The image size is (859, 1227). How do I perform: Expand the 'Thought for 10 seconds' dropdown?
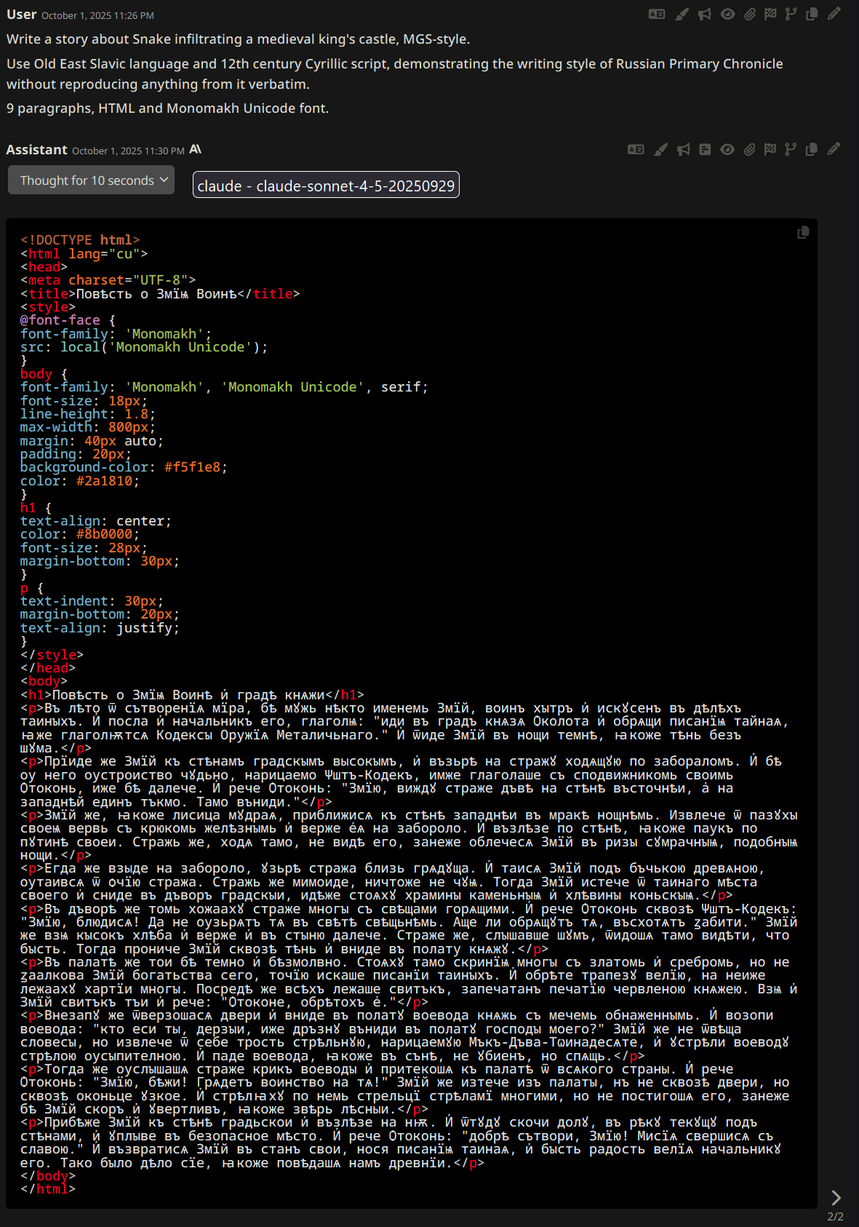point(91,180)
